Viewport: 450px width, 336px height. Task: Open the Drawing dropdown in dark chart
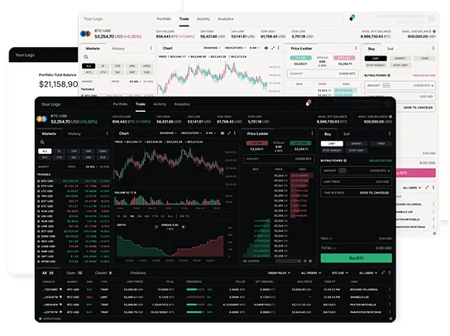tap(168, 133)
